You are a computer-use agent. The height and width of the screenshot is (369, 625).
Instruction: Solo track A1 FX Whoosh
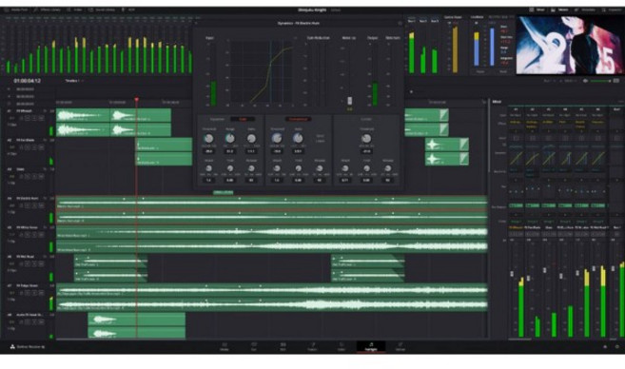click(34, 118)
